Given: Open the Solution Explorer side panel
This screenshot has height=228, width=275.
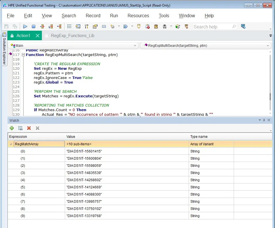Looking at the screenshot, I should coord(4,48).
